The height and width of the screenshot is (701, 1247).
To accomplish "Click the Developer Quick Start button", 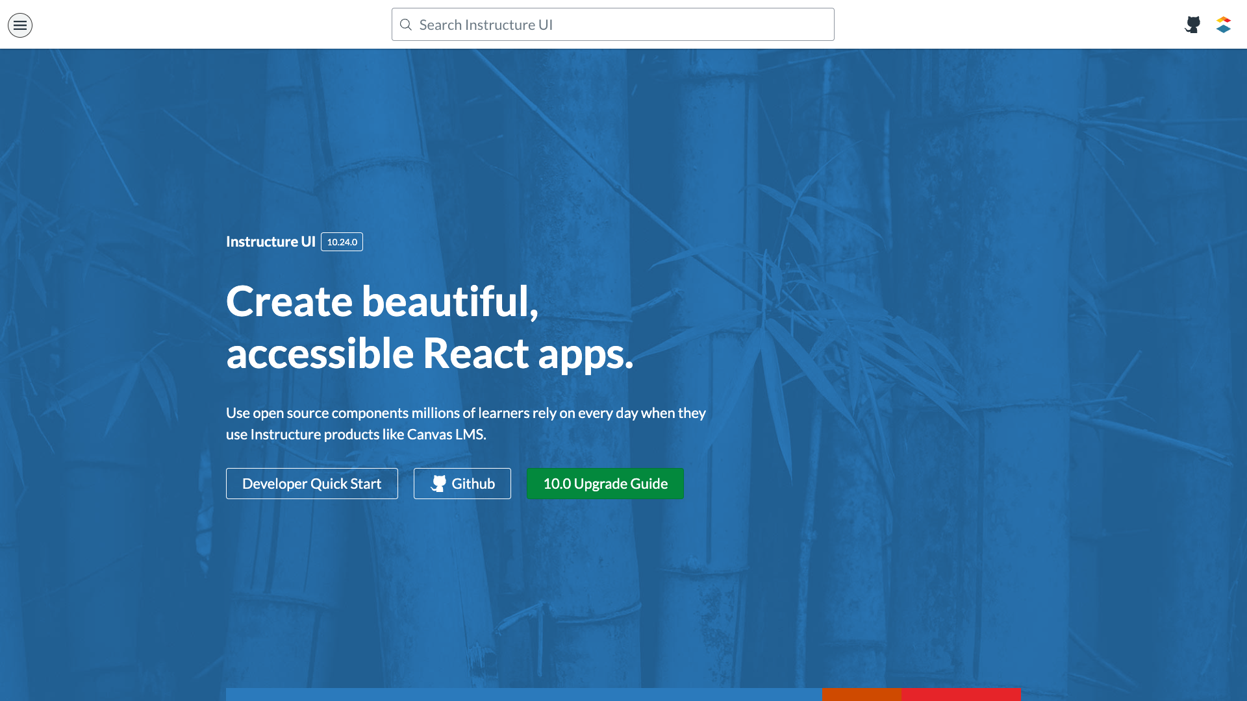I will (x=312, y=483).
